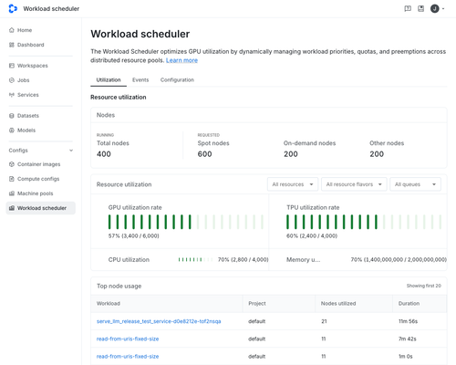Click the 11m 56s duration cell
This screenshot has width=456, height=365.
click(x=408, y=321)
